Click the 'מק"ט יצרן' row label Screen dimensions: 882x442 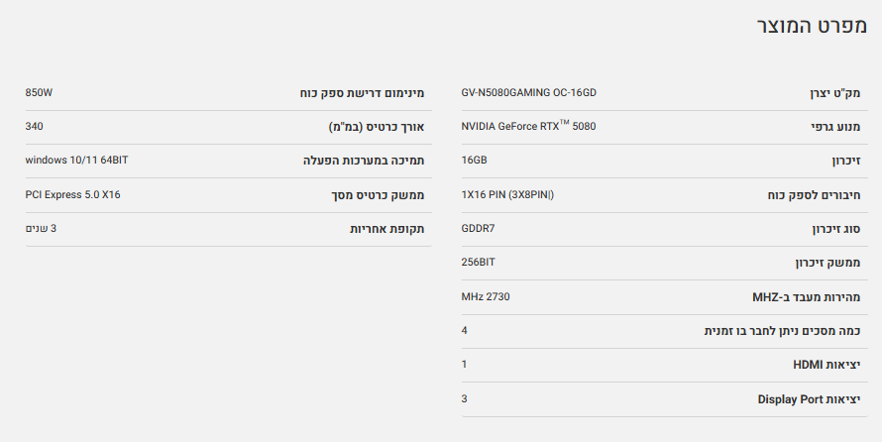point(834,93)
